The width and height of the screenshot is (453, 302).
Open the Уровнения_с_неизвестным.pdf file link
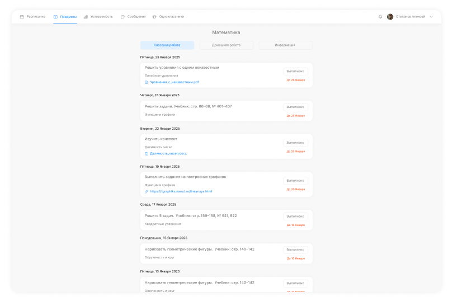(174, 82)
